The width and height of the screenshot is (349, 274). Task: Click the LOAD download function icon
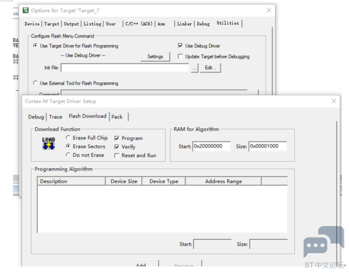tap(49, 143)
